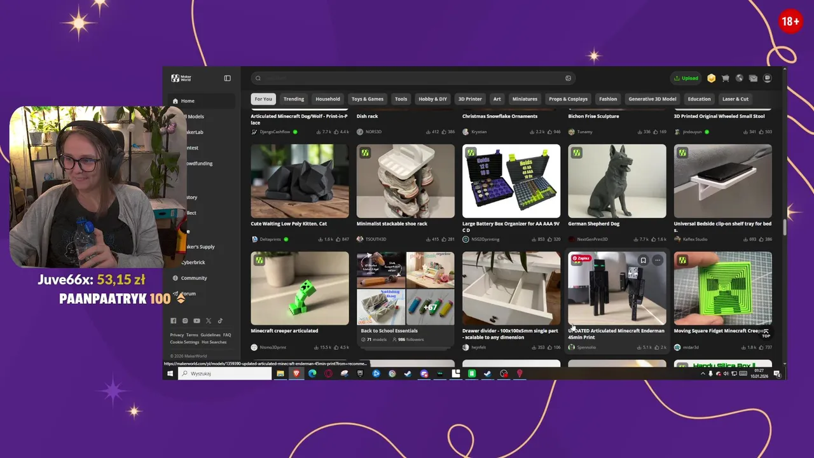Screen dimensions: 814x458
Task: Open Minecraft creeper articulated thumbnail
Action: click(x=300, y=288)
